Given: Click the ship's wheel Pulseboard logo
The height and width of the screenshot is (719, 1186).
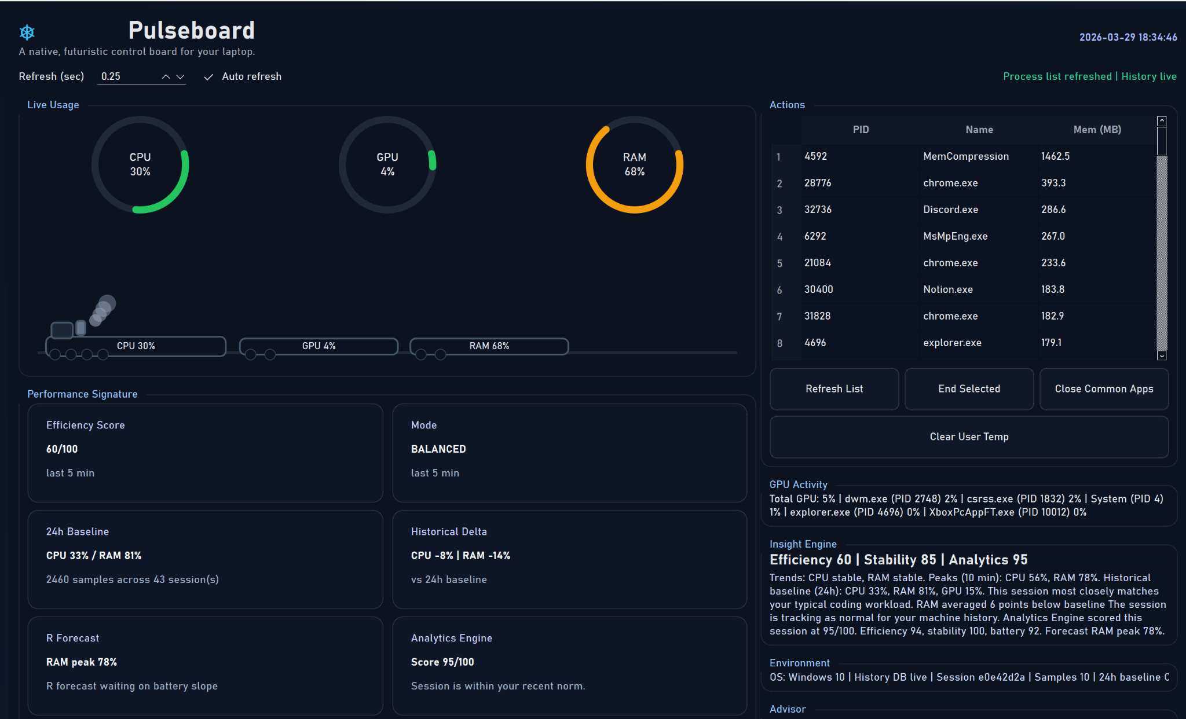Looking at the screenshot, I should coord(27,32).
